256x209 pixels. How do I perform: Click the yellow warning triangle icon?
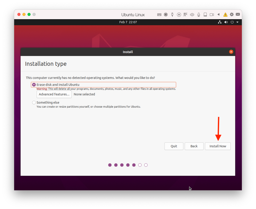coord(225,15)
